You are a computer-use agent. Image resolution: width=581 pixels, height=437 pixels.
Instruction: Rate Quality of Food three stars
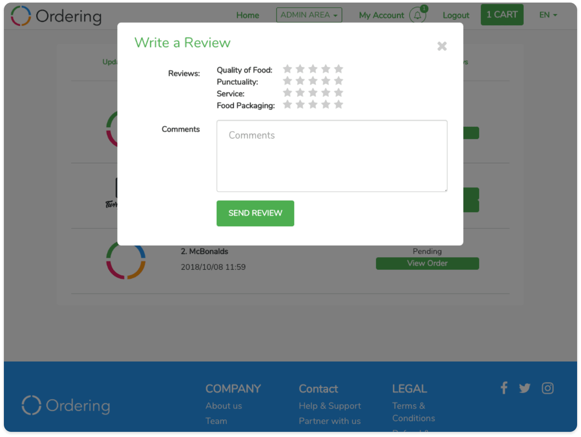tap(313, 69)
